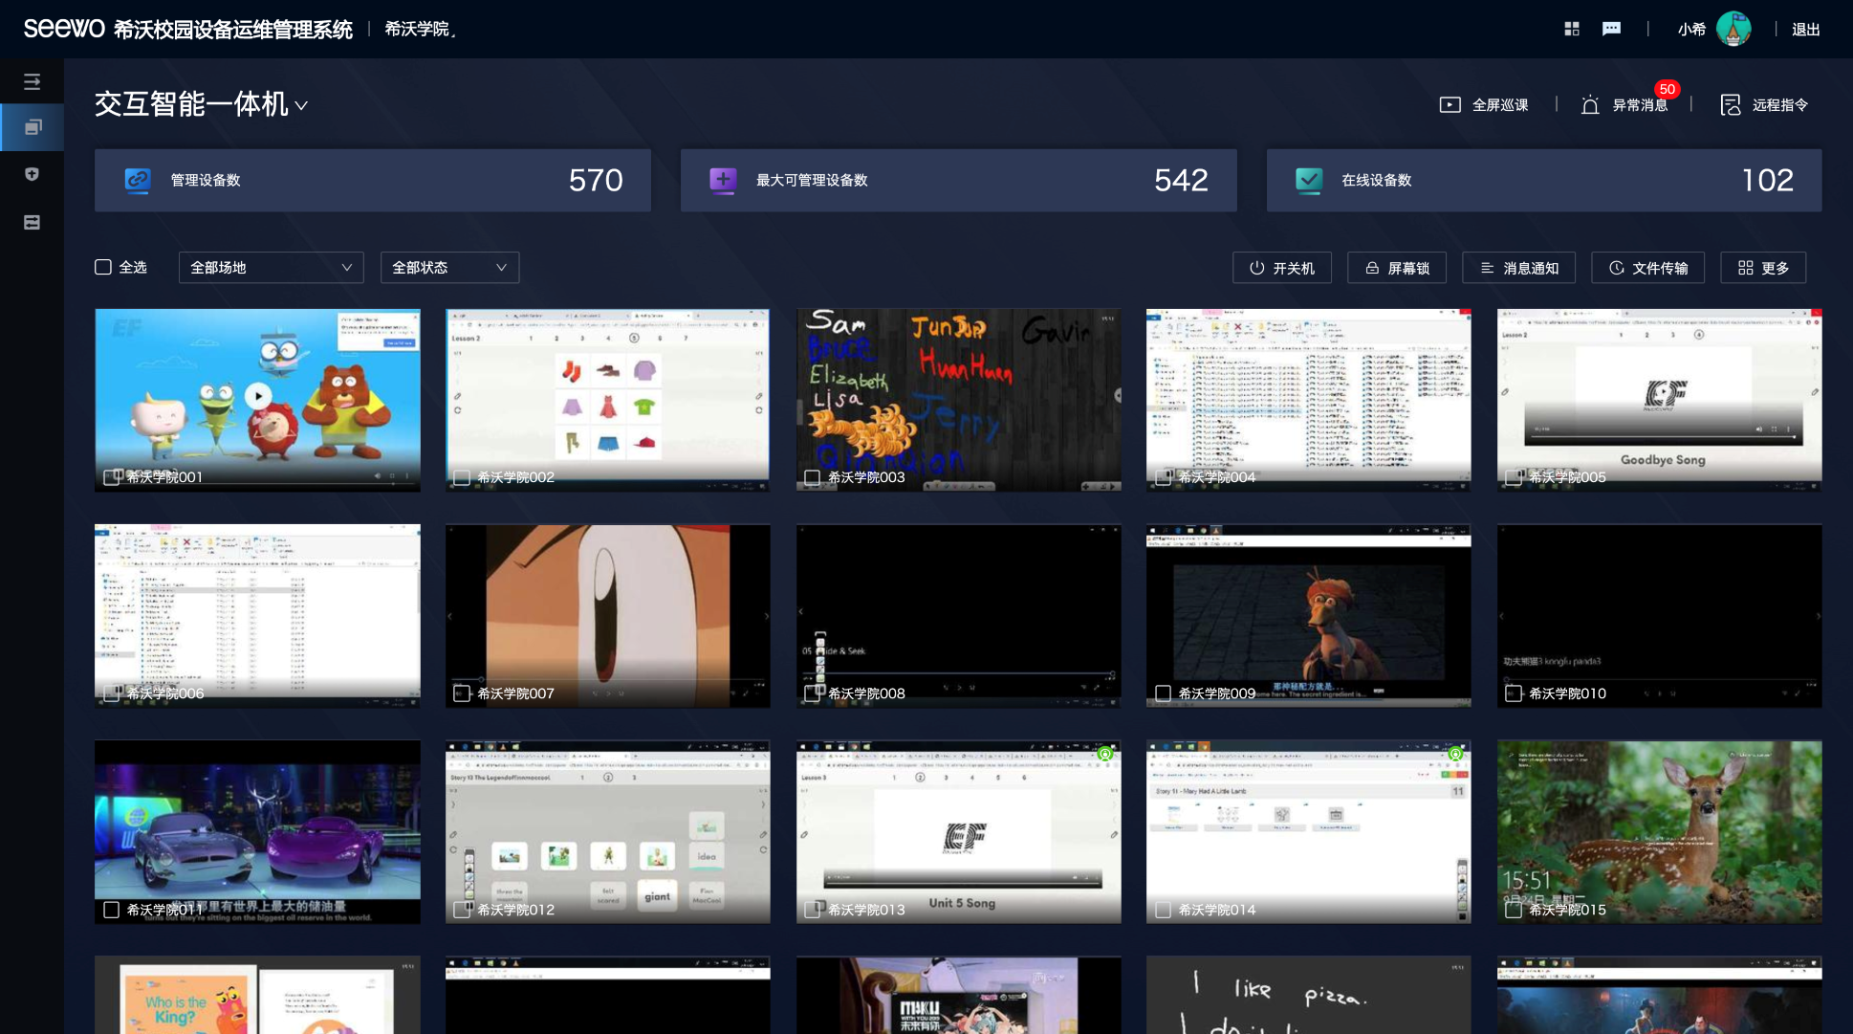Open the 希沃学院004 screen thumbnail
The image size is (1853, 1034).
(1308, 400)
